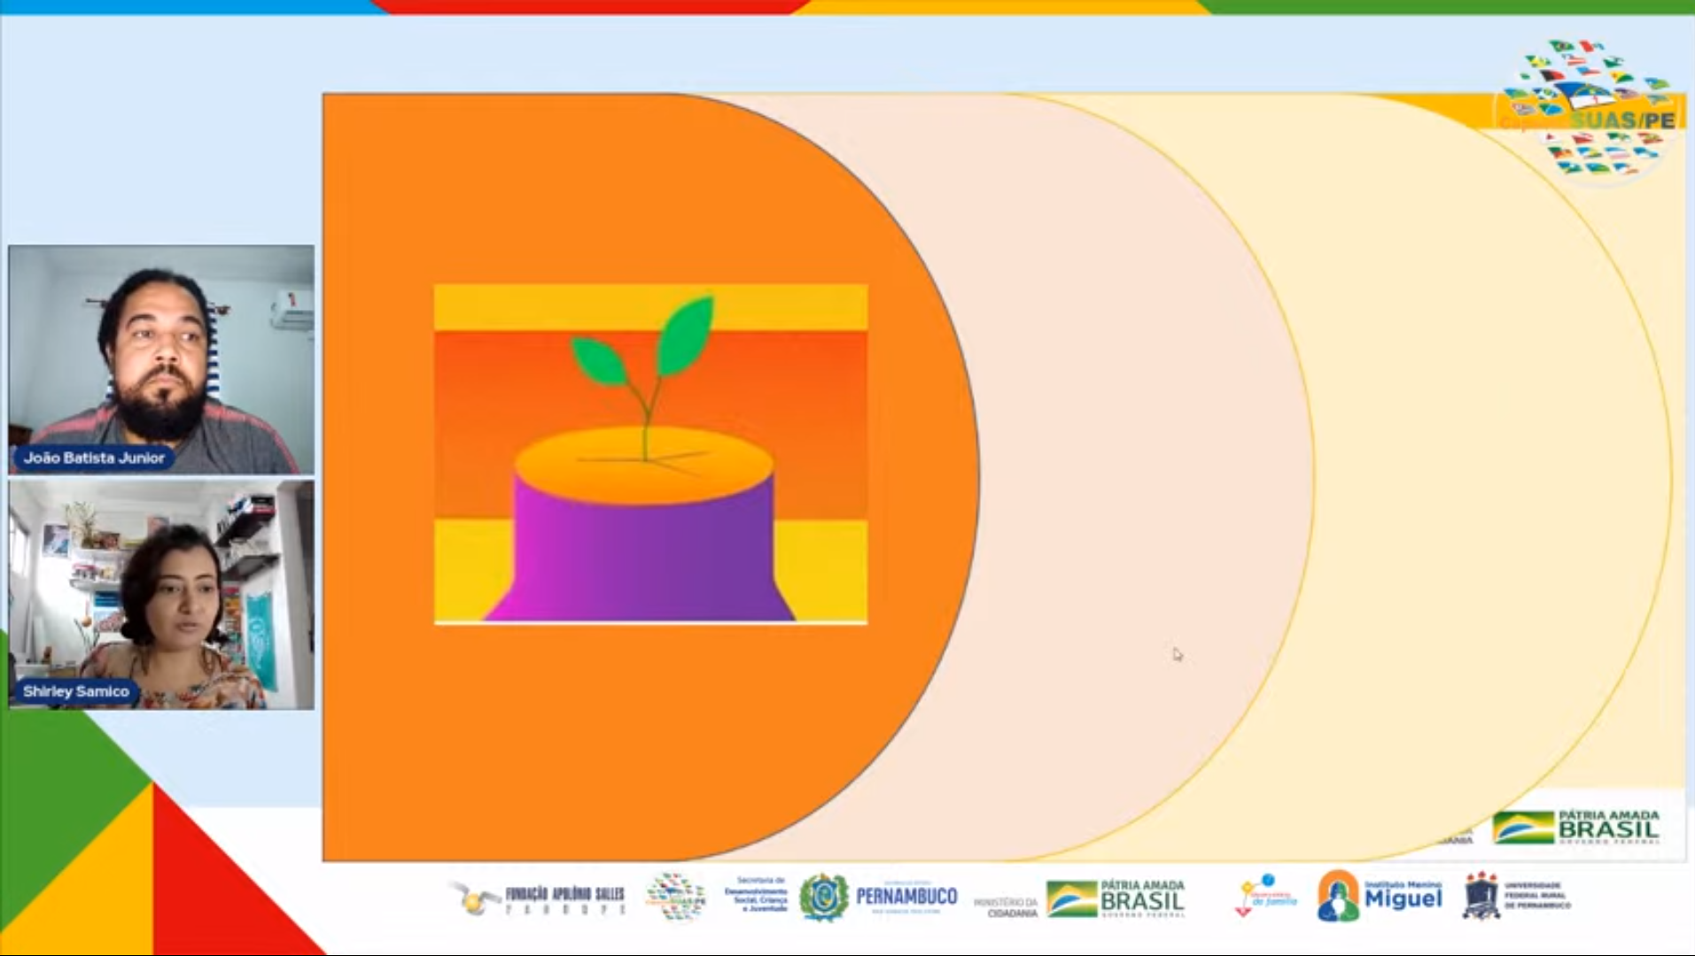Viewport: 1695px width, 956px height.
Task: Click the Pátria Amada Brasil logo on slide
Action: coord(1575,827)
